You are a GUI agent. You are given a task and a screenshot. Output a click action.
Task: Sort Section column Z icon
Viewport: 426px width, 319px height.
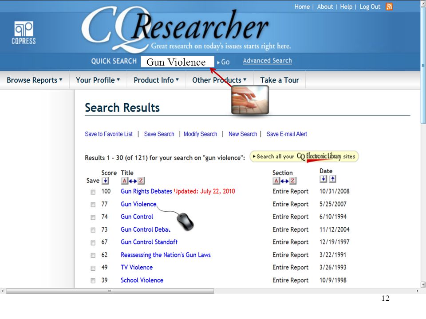[292, 181]
